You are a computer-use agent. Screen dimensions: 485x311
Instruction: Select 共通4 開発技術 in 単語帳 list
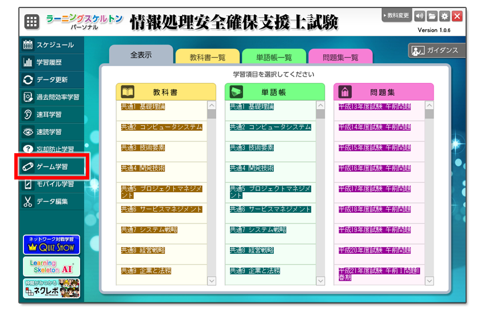pos(271,172)
